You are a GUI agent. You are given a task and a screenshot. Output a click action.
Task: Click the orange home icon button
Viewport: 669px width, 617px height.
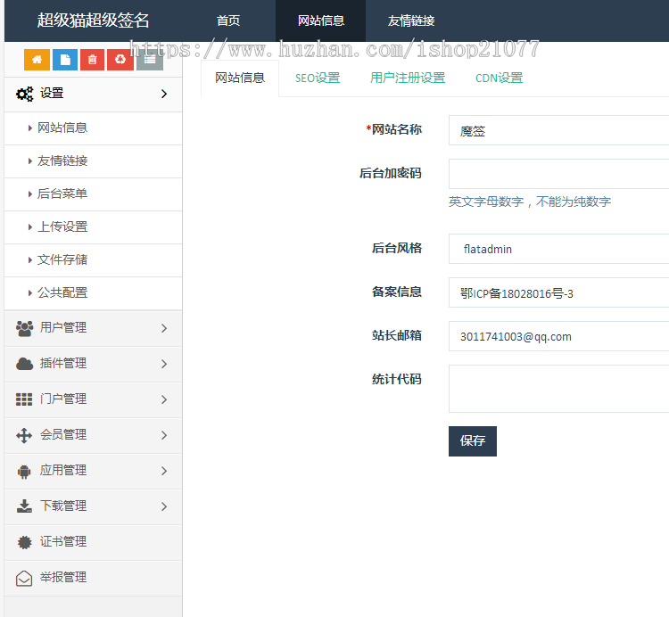click(37, 59)
